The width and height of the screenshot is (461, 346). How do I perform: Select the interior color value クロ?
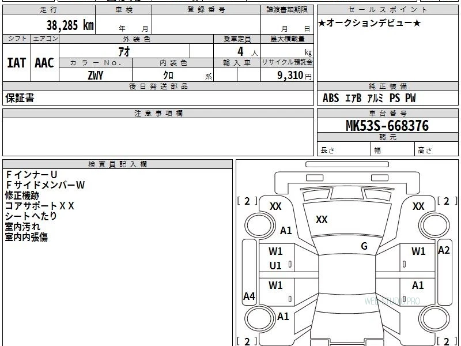pyautogui.click(x=168, y=76)
